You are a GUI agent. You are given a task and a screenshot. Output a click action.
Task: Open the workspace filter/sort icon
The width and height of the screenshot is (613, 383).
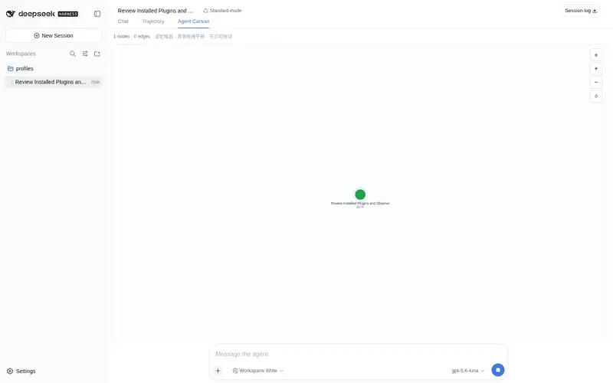[85, 54]
